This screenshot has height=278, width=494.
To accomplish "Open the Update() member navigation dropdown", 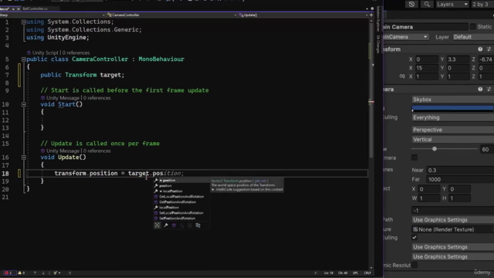I will [x=304, y=15].
